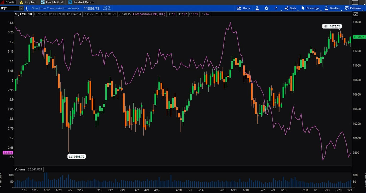The height and width of the screenshot is (193, 366).
Task: Click the 2/5 date on time axis
Action: (70, 190)
